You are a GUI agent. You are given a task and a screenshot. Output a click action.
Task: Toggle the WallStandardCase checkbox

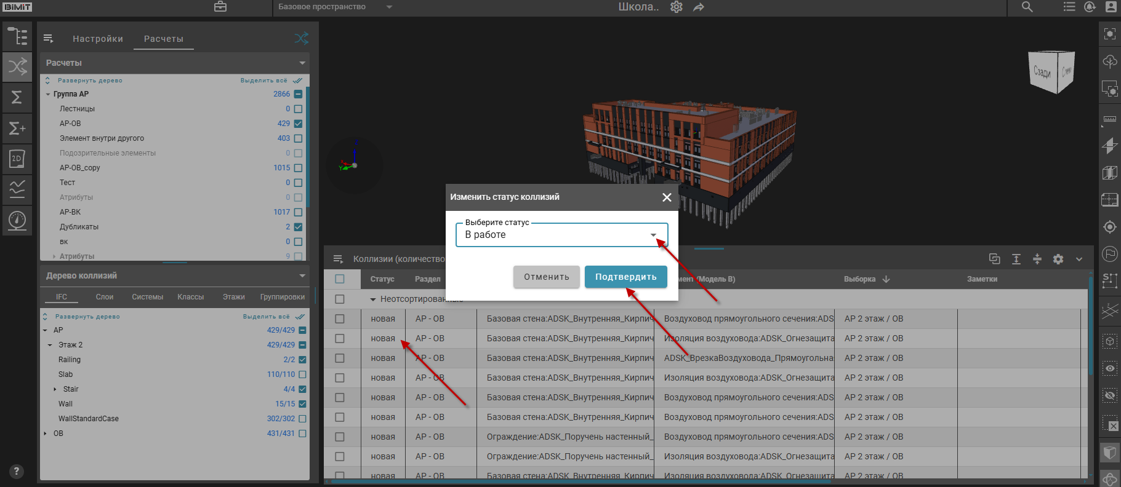pos(302,419)
